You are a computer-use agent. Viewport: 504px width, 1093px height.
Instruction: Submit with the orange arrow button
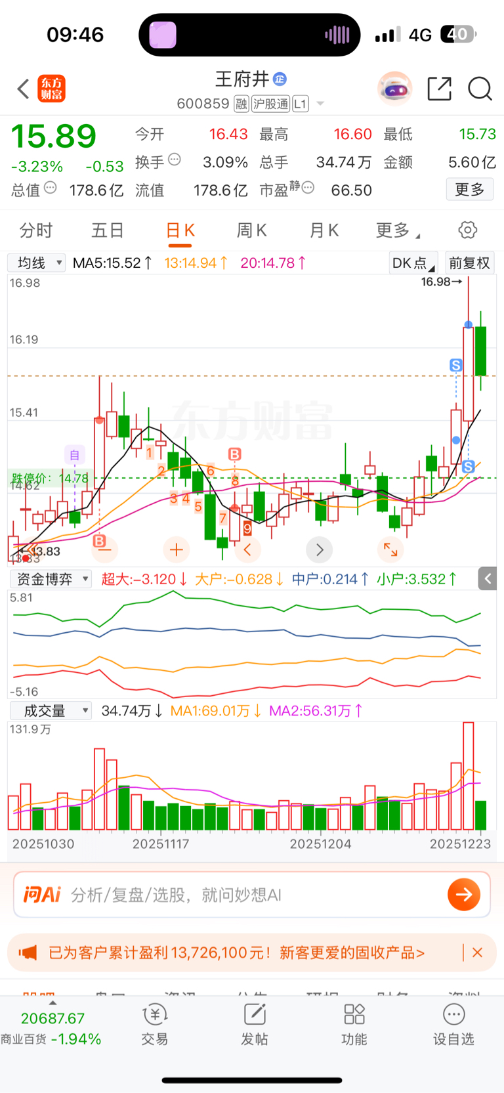coord(464,895)
